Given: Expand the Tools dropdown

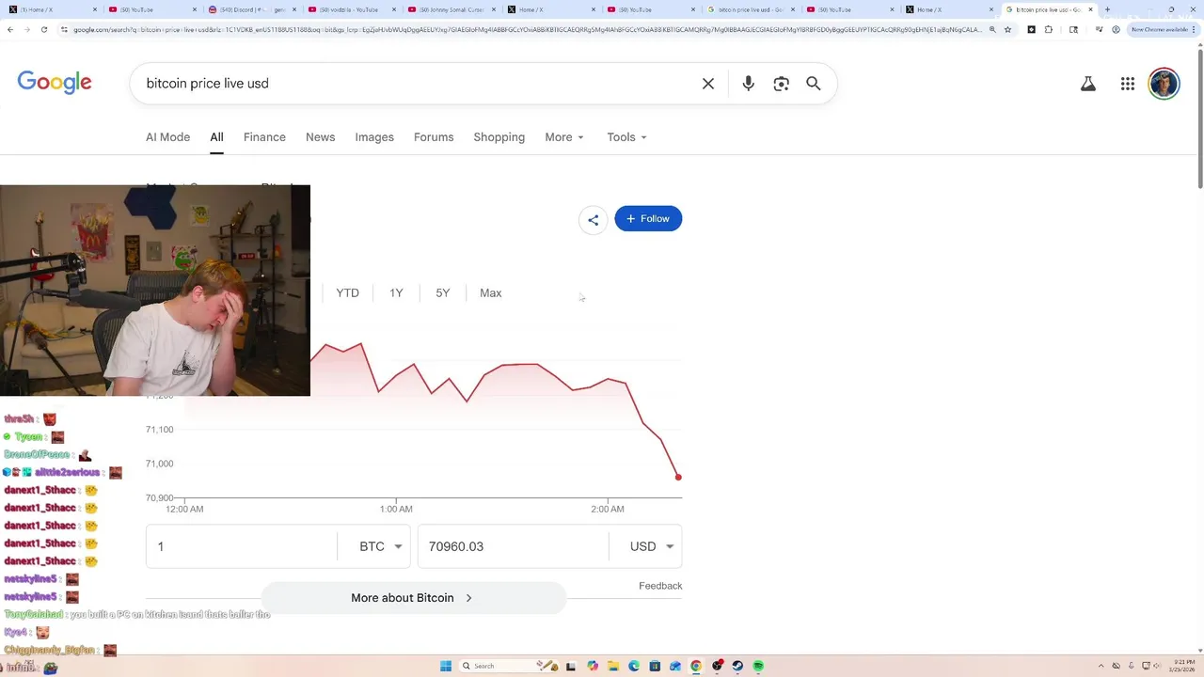Looking at the screenshot, I should tap(626, 137).
